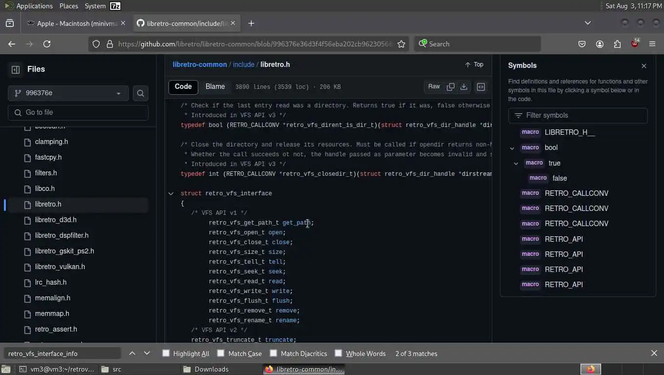Close the libretro-common tab
This screenshot has height=375, width=664.
tap(233, 23)
